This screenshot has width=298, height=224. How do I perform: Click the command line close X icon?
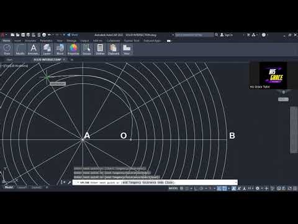point(65,182)
